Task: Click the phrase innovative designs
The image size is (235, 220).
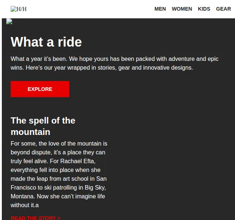Action: (168, 67)
